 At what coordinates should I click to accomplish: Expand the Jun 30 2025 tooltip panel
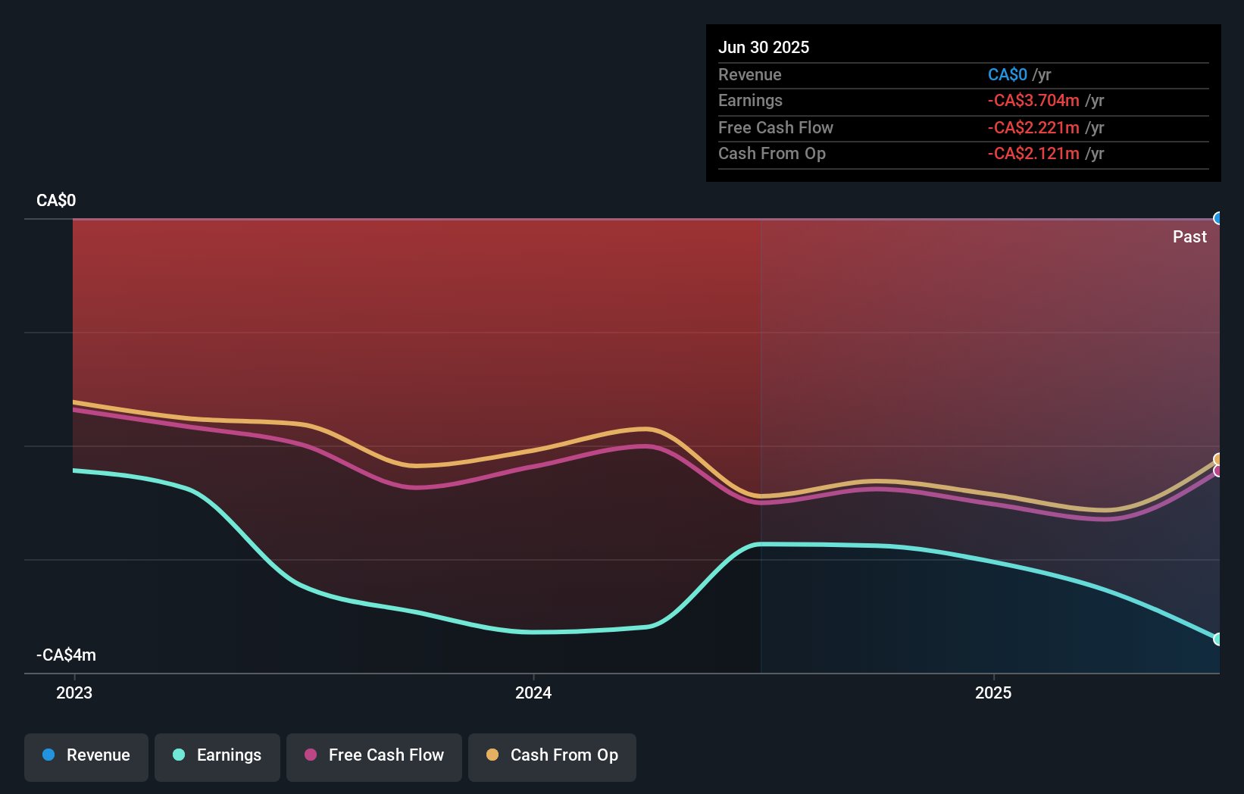pyautogui.click(x=963, y=102)
